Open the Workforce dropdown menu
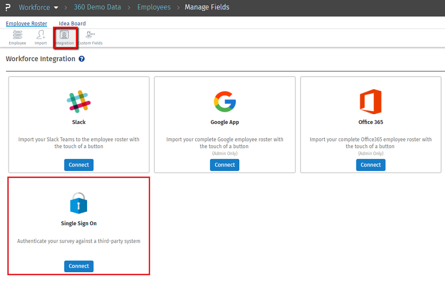The height and width of the screenshot is (286, 445). click(39, 7)
